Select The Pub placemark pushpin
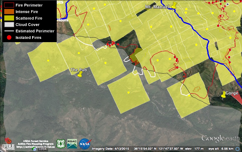Image resolution: width=242 pixels, height=152 pixels. [x=80, y=74]
